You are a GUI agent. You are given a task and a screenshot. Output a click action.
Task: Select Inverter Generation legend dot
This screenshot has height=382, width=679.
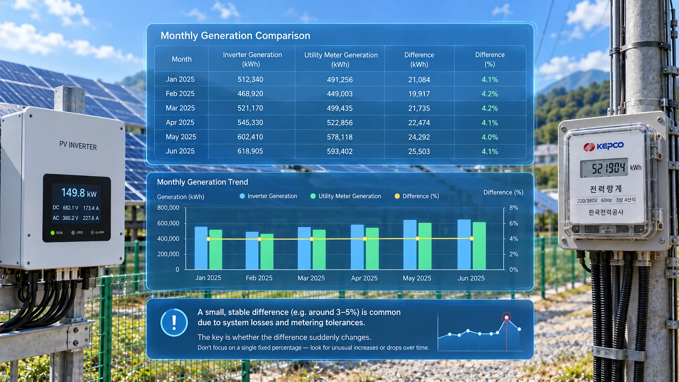242,196
